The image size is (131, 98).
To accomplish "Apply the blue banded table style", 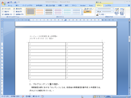I will [x=77, y=12].
